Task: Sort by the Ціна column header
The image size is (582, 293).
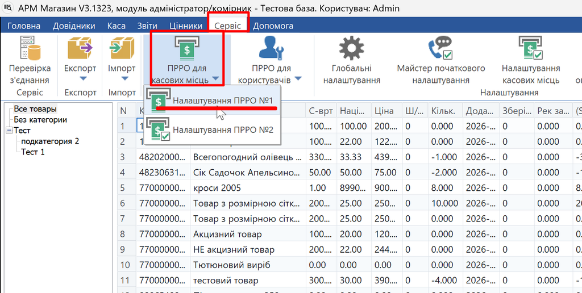Action: (386, 111)
